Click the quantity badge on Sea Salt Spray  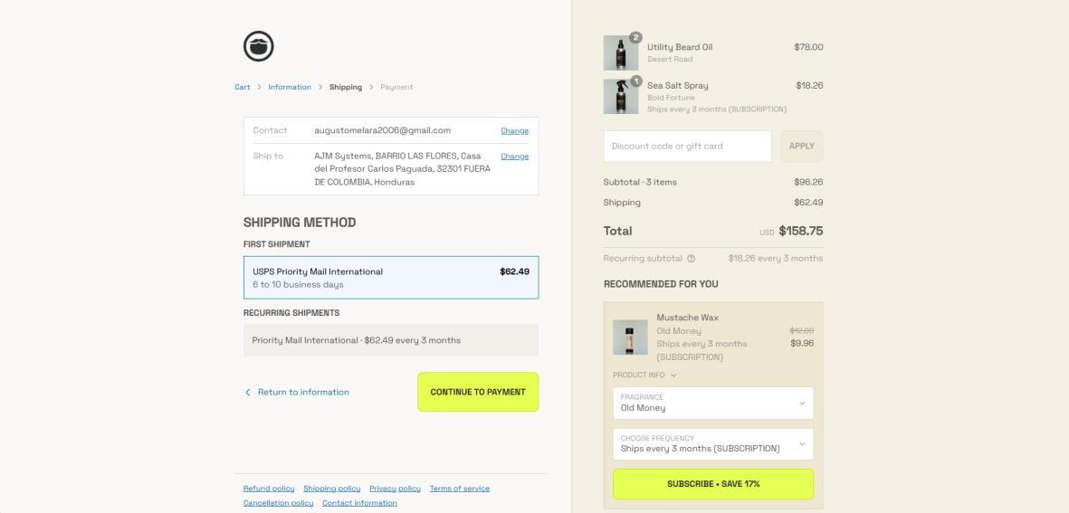pos(636,81)
